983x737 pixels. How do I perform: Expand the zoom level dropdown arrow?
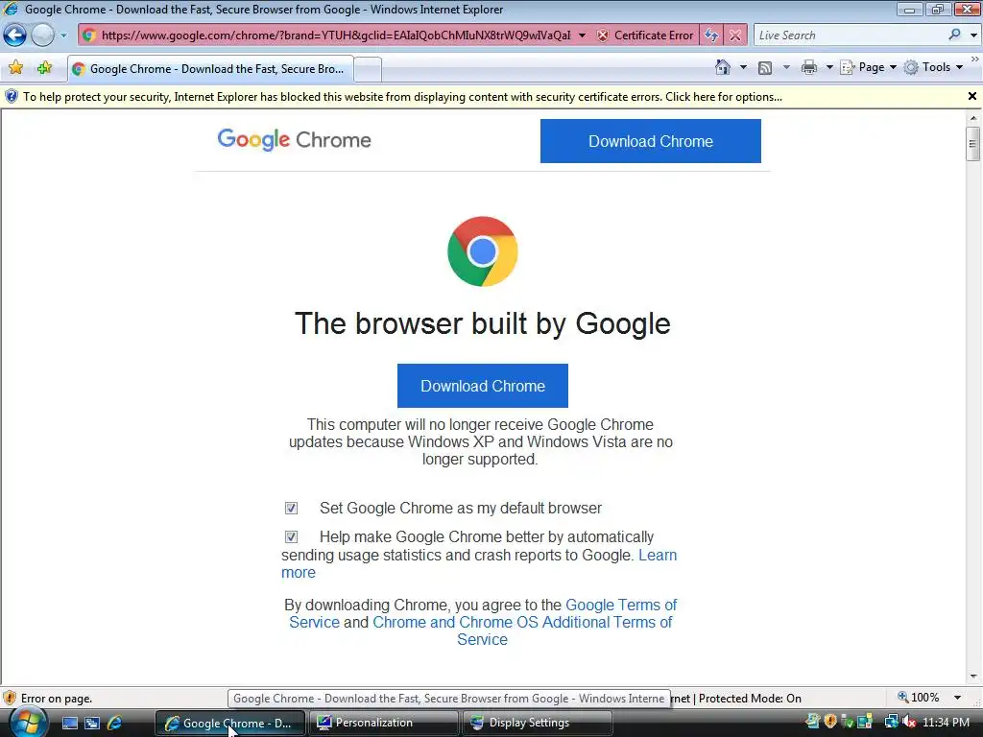click(957, 698)
